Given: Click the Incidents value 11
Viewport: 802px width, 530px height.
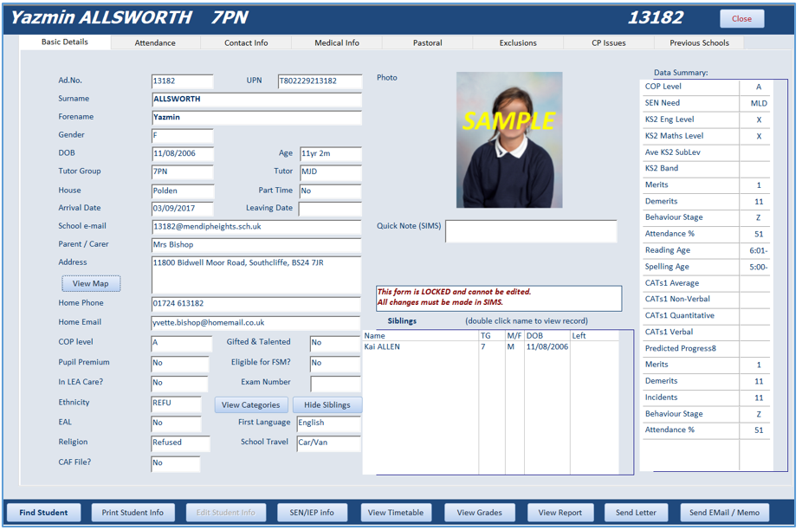Looking at the screenshot, I should [759, 397].
